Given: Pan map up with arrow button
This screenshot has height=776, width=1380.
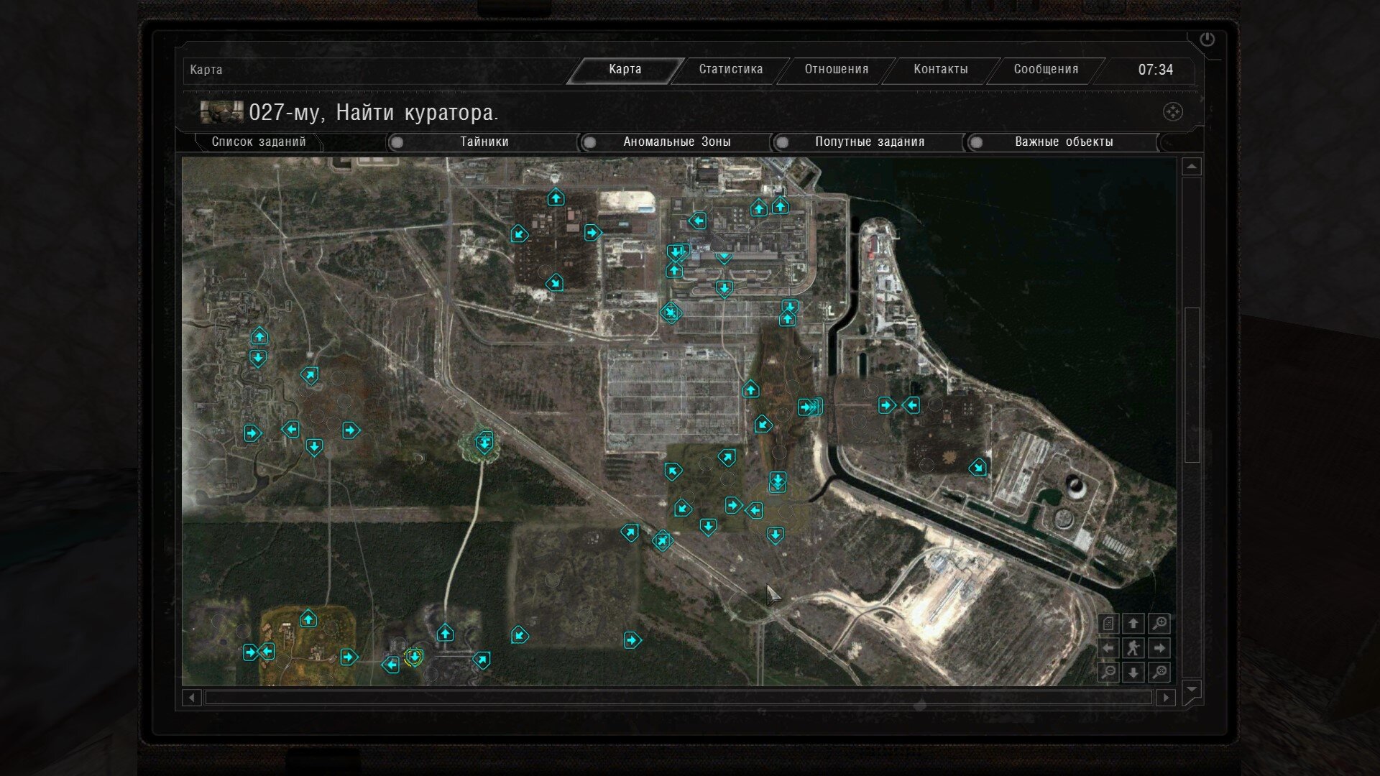Looking at the screenshot, I should click(1133, 624).
